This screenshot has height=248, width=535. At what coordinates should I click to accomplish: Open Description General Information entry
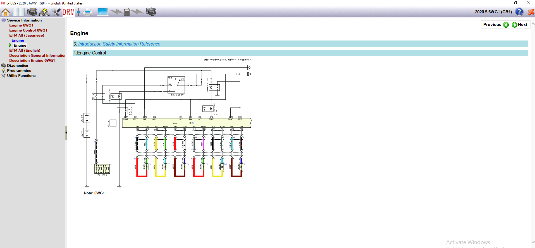coord(37,55)
